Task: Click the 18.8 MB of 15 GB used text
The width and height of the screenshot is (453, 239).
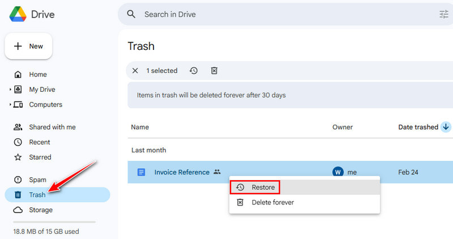Action: click(x=46, y=232)
